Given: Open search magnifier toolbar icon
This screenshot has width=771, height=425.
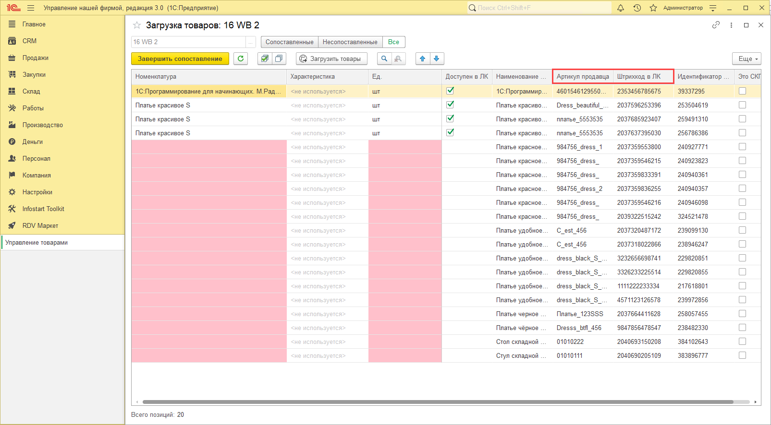Looking at the screenshot, I should [x=384, y=59].
